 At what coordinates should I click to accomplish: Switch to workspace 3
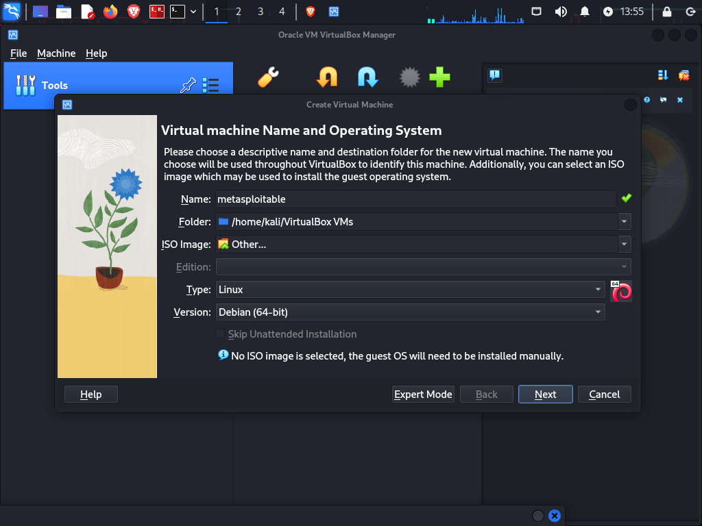click(260, 12)
